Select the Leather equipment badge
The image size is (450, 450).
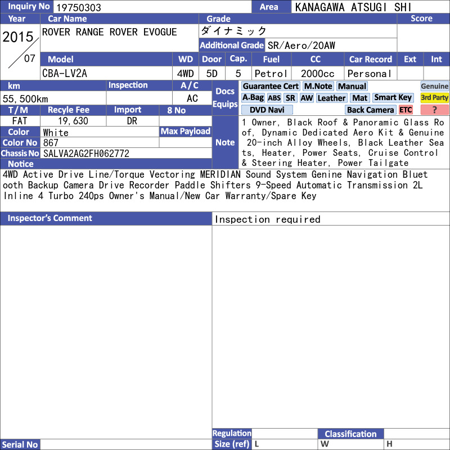pos(331,98)
